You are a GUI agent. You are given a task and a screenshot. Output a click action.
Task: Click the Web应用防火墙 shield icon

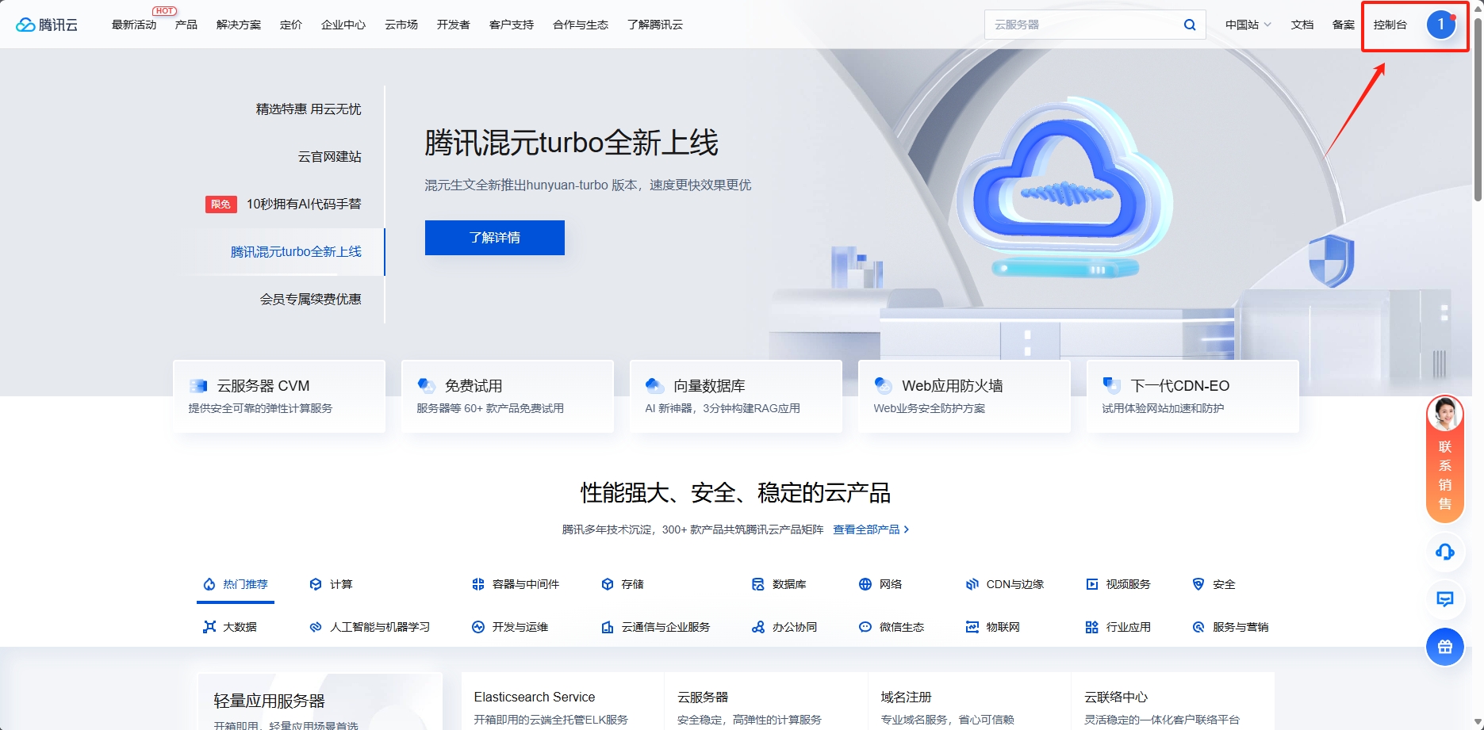pyautogui.click(x=883, y=385)
